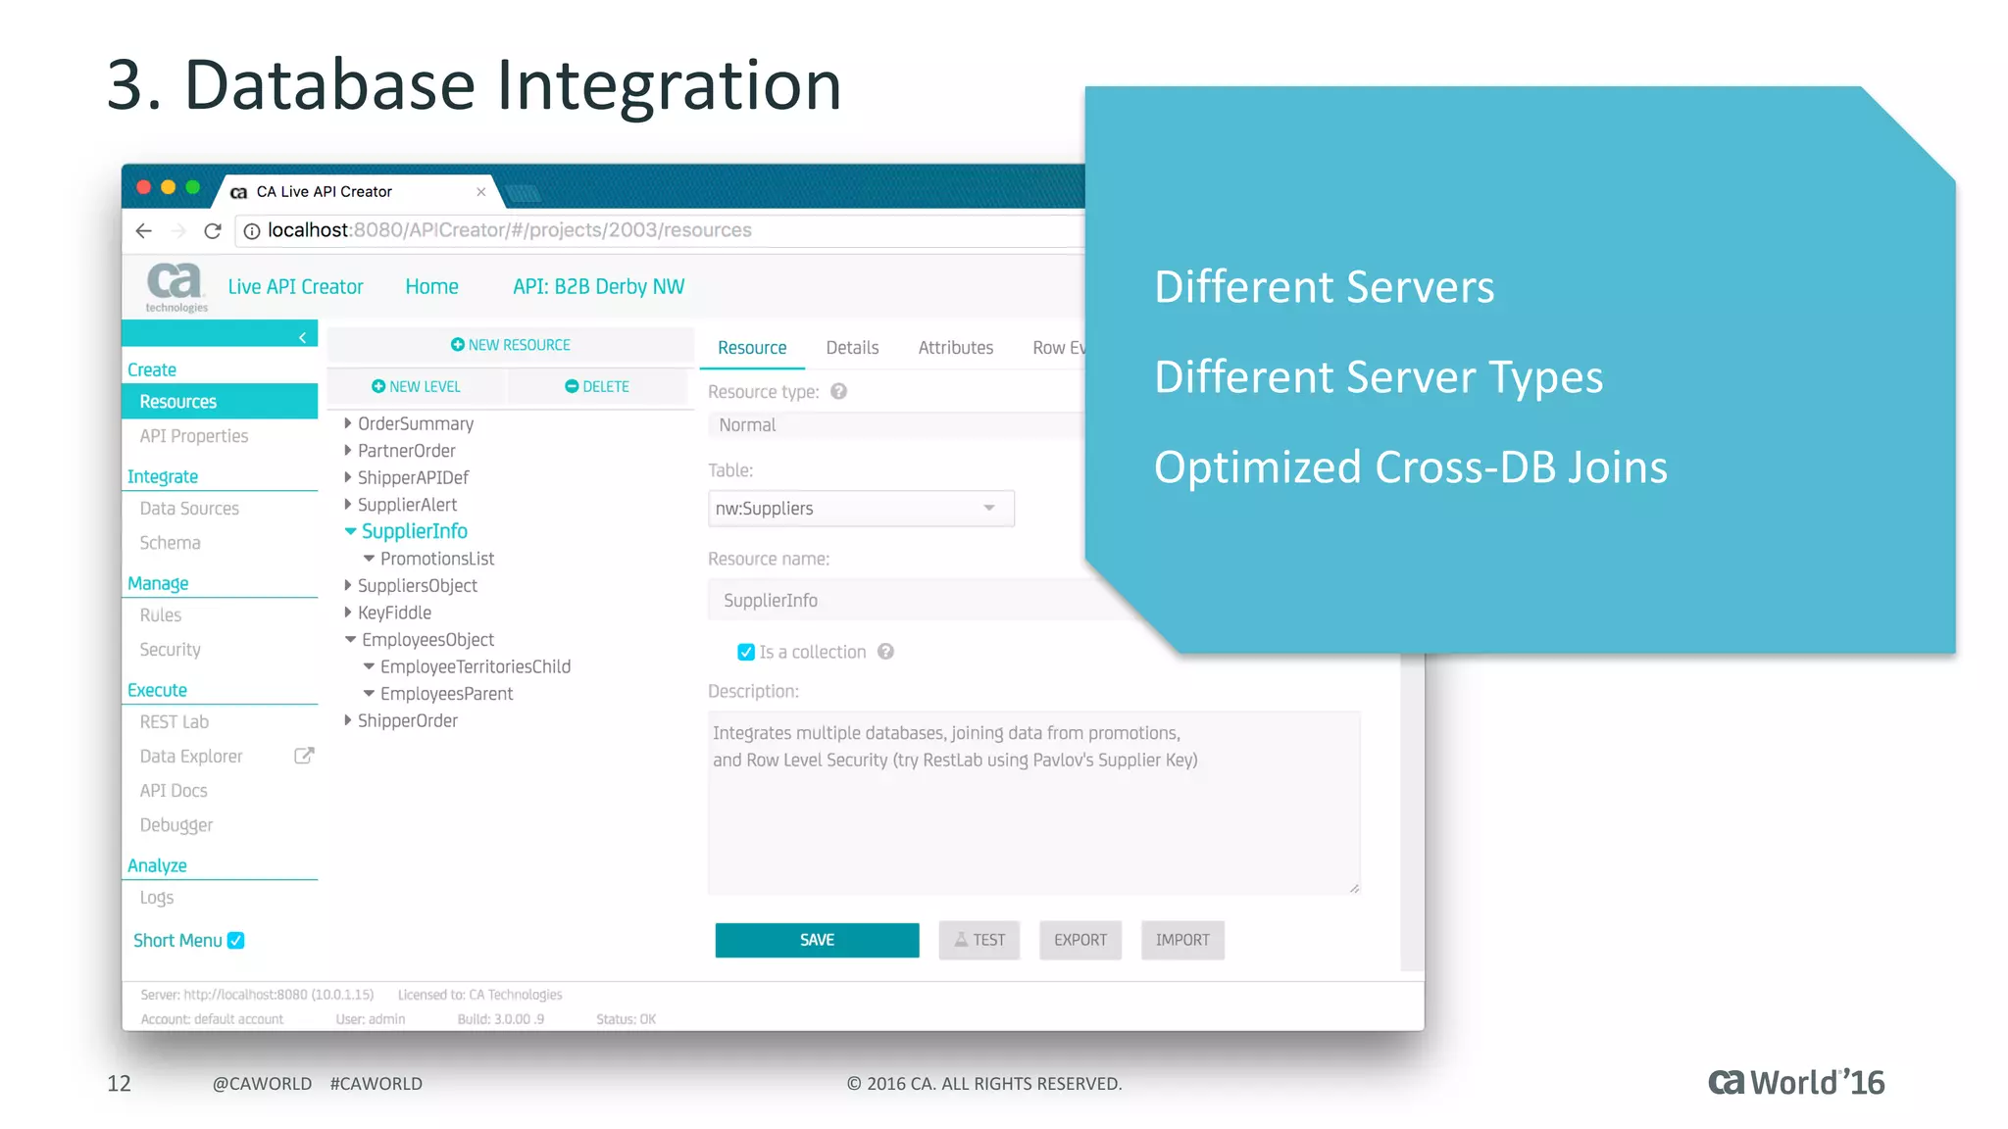
Task: Click the Row Events tab
Action: click(1059, 348)
